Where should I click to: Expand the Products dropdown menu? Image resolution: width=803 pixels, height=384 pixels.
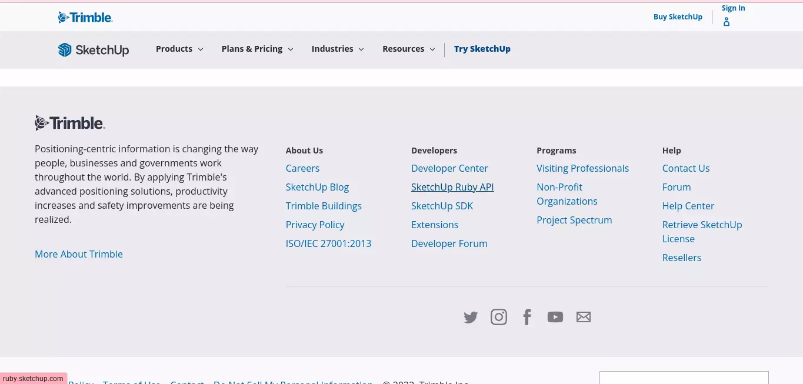[179, 49]
